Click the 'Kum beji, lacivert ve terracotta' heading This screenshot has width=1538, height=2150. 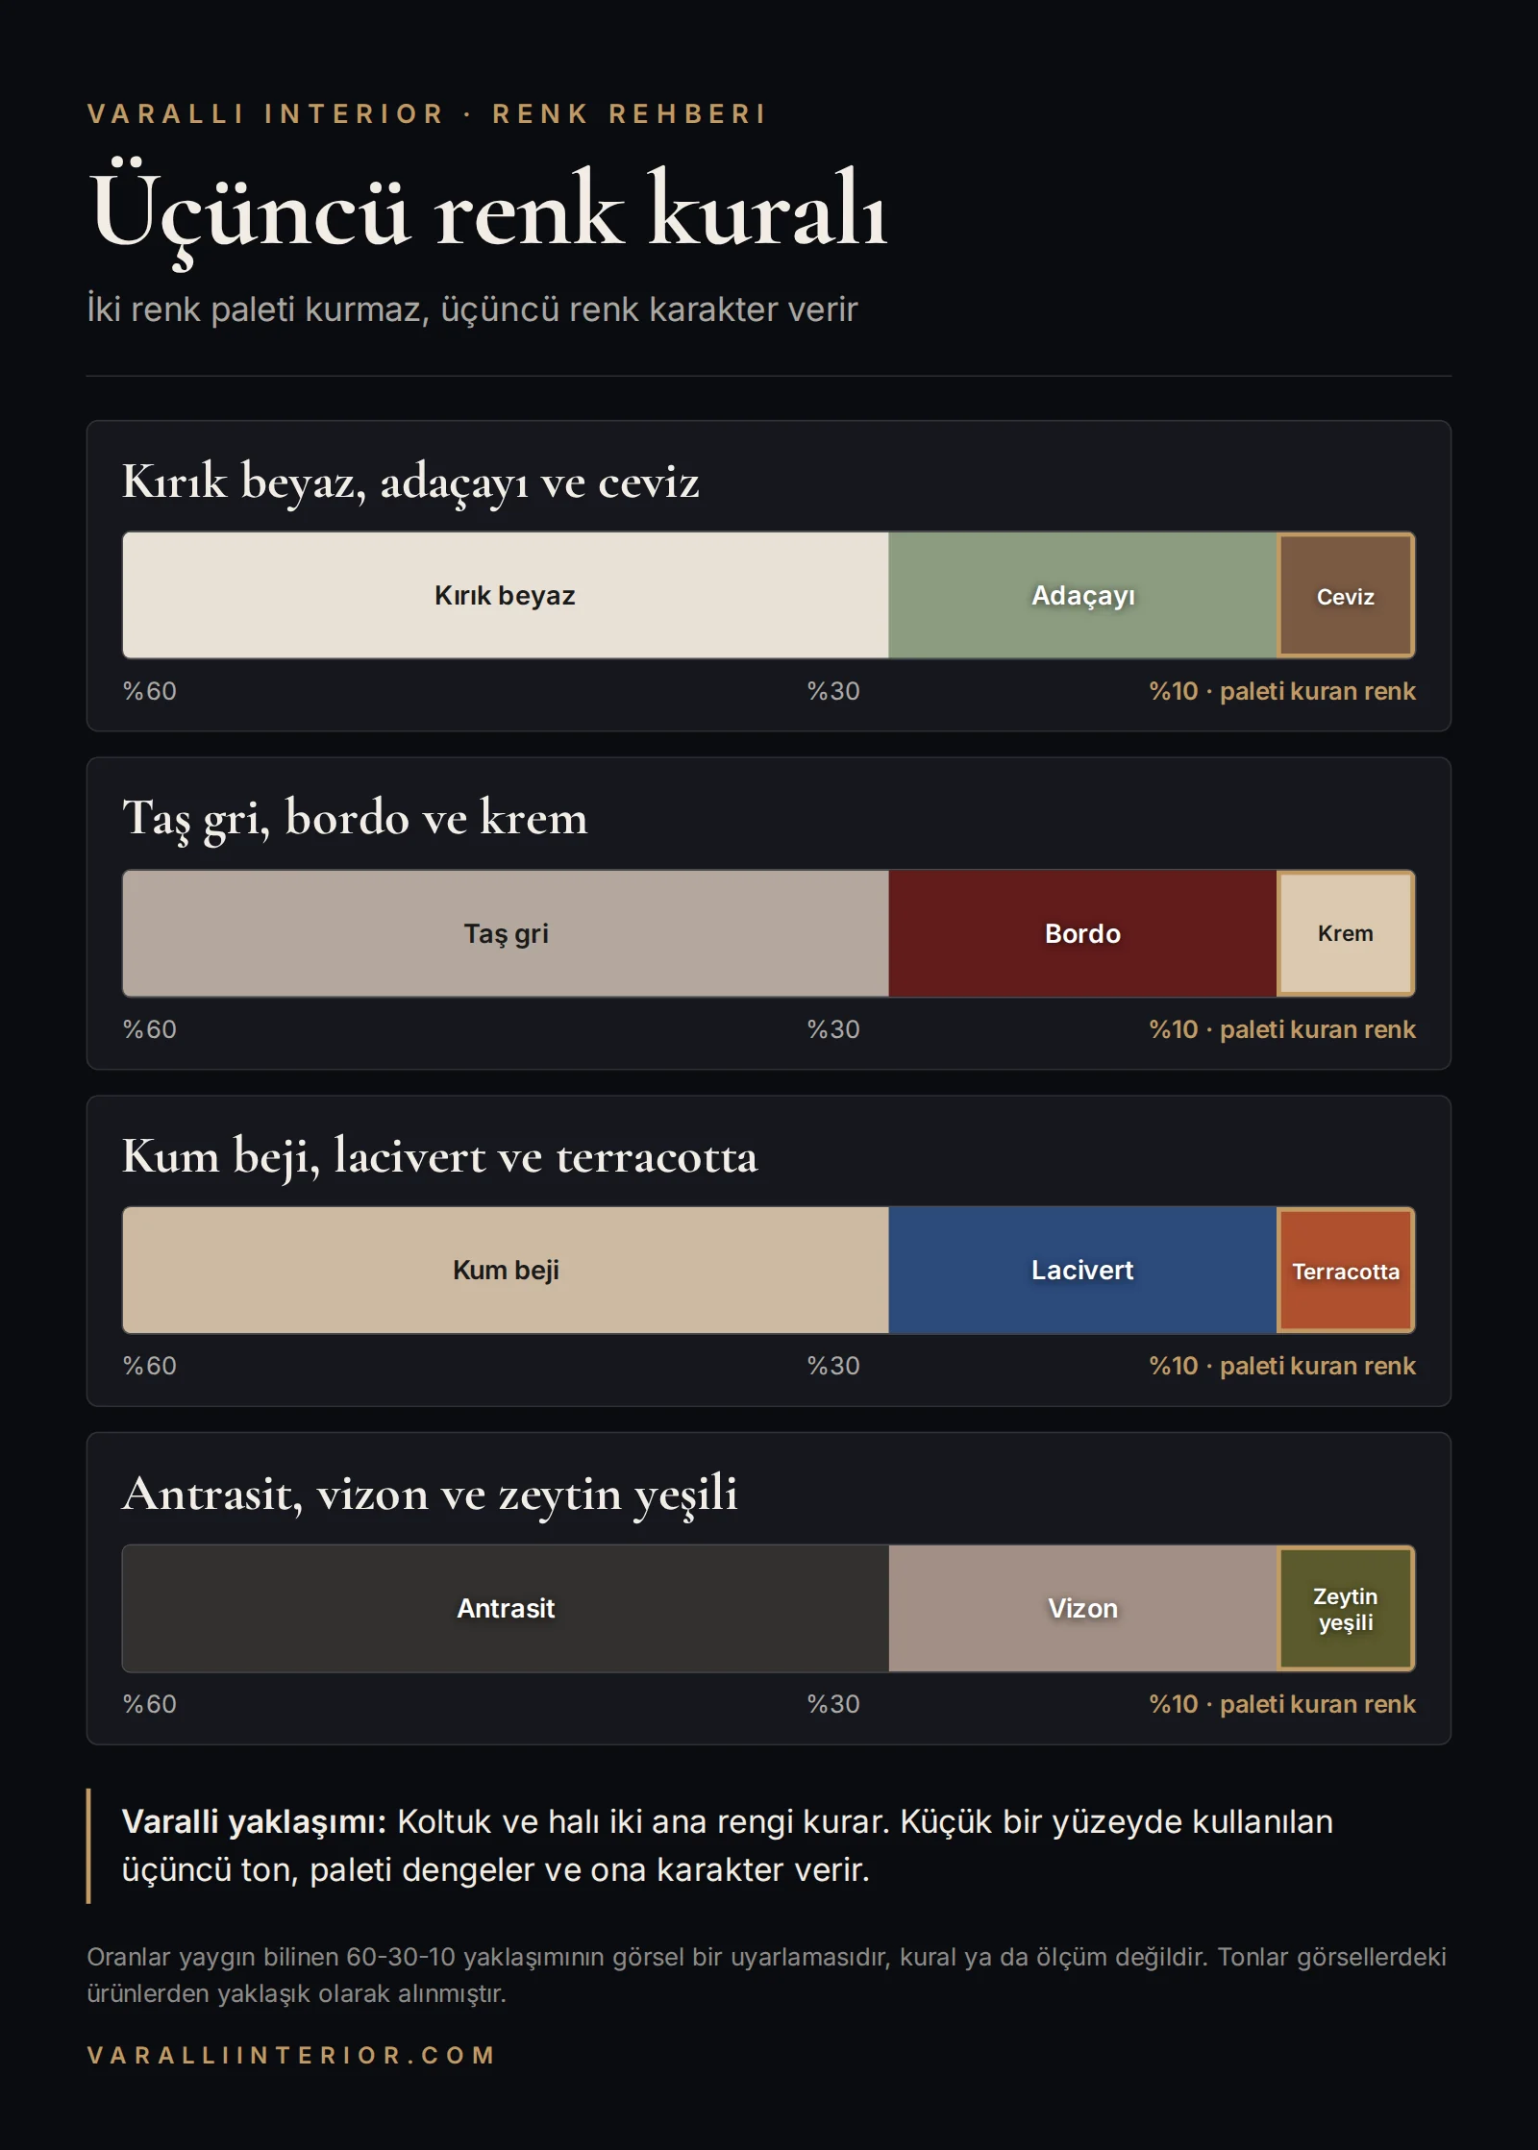pyautogui.click(x=439, y=1156)
